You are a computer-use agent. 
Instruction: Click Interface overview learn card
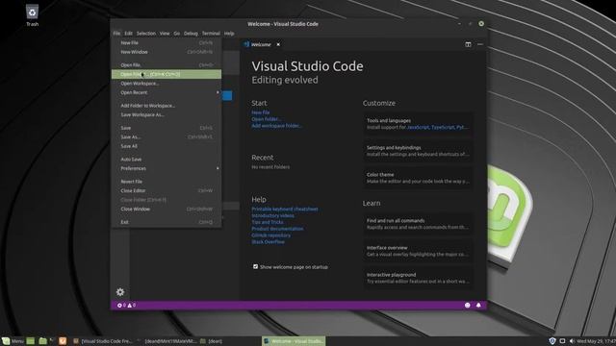418,251
